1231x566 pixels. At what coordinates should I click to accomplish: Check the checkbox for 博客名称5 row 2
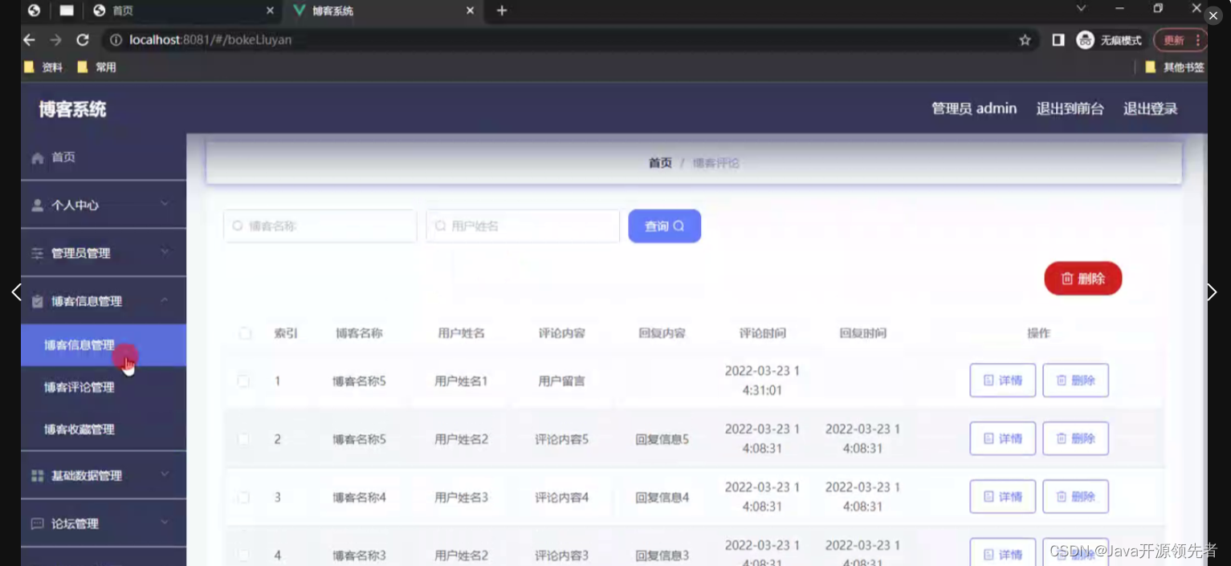click(244, 438)
